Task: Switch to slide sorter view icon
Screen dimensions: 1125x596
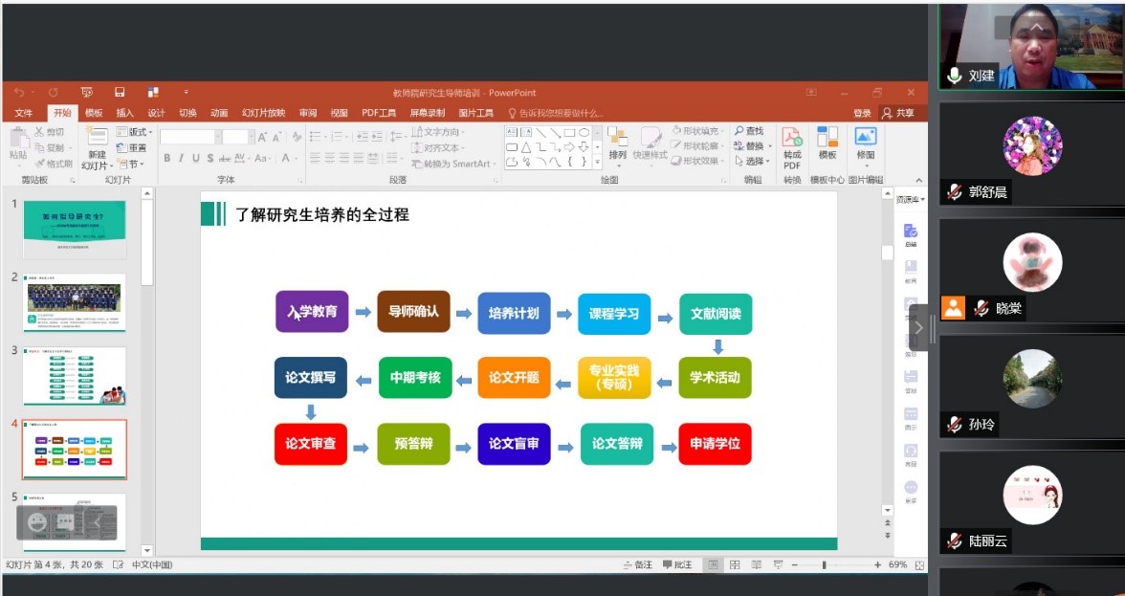Action: pyautogui.click(x=734, y=565)
